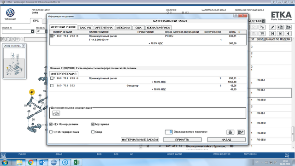The image size is (295, 166).
Task: Click the МАТЕРИАЛЬНЫЕ ЗАКАЗЫ button
Action: tap(140, 140)
